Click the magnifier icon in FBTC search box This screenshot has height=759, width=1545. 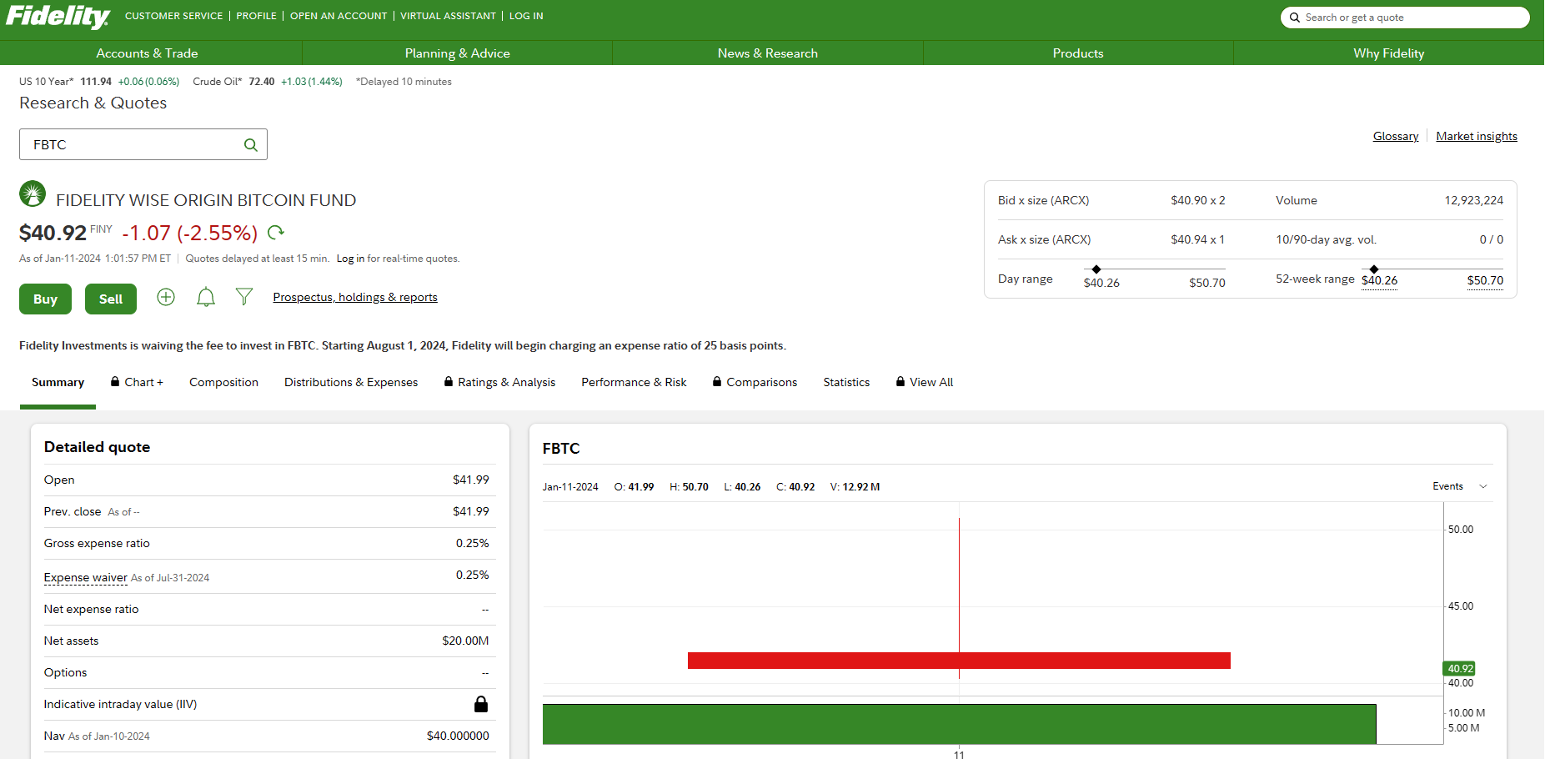pos(250,145)
